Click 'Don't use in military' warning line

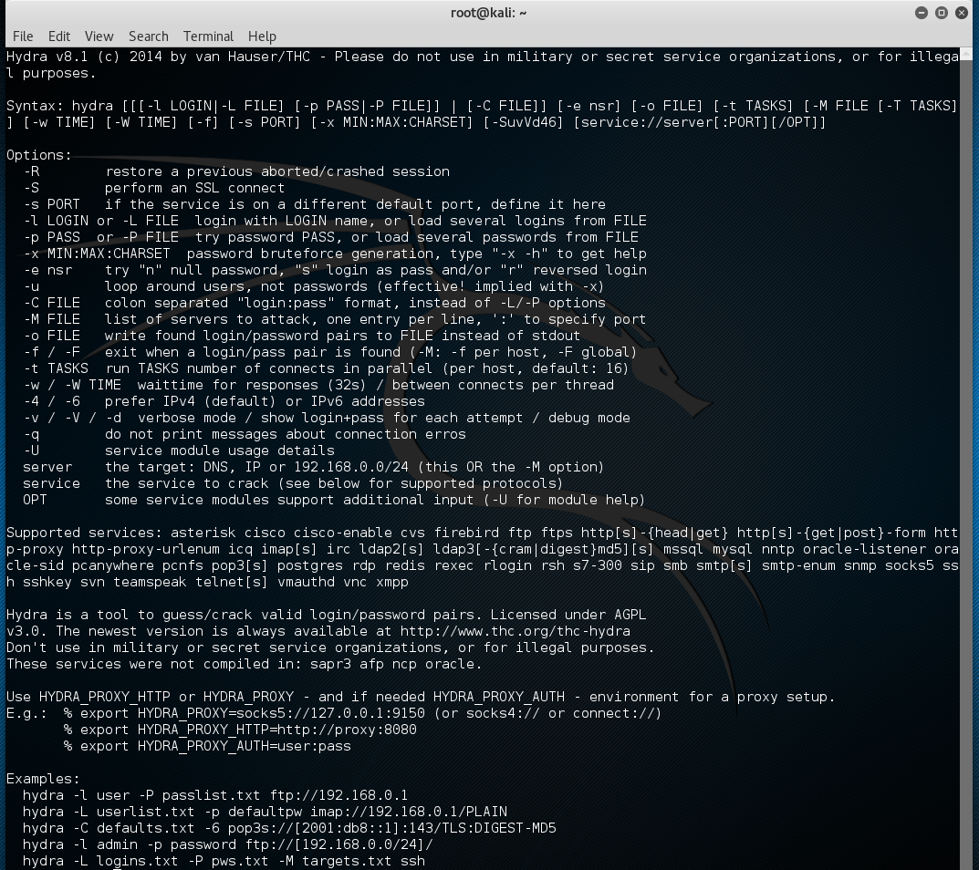click(x=330, y=647)
